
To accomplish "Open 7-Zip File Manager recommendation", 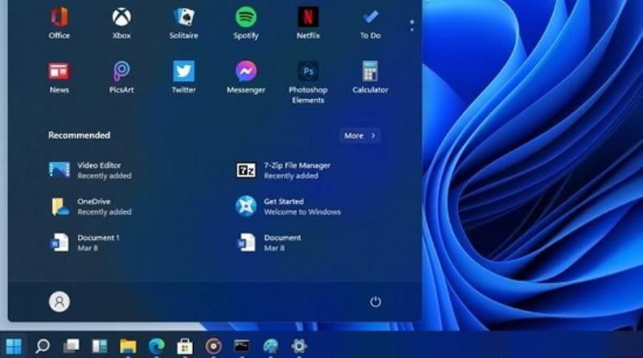I will tap(283, 170).
